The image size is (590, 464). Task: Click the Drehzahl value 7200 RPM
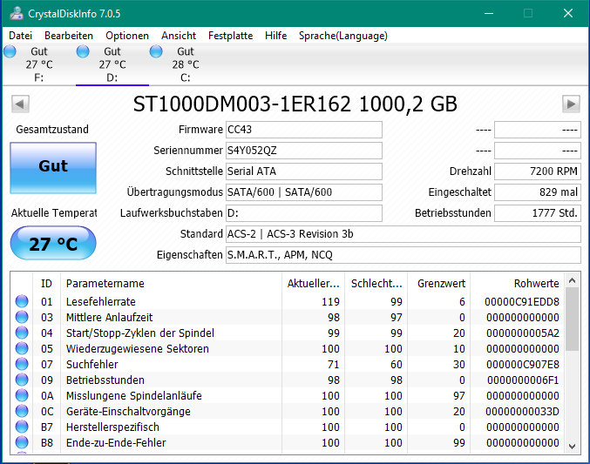click(x=538, y=171)
